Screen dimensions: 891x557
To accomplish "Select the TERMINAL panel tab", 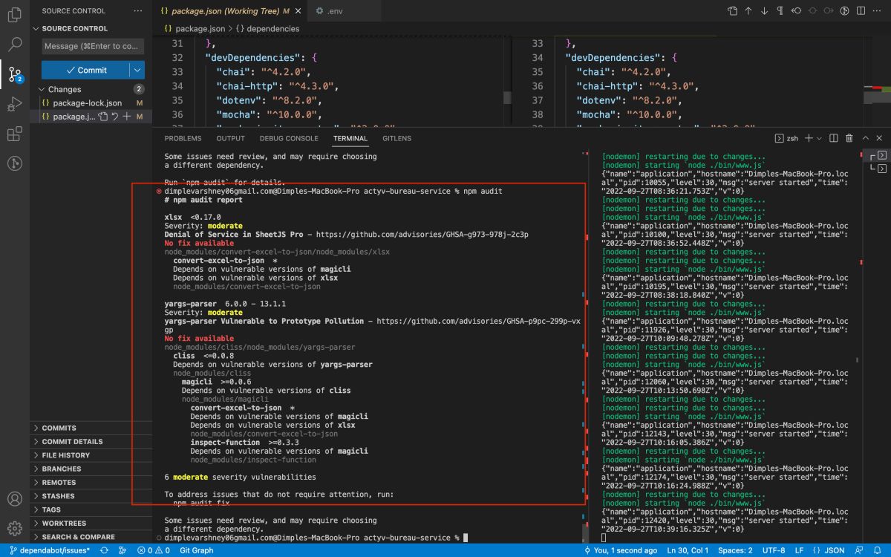I will point(350,138).
